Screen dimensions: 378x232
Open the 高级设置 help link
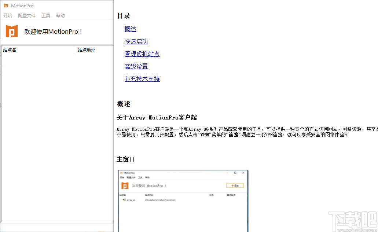(136, 66)
